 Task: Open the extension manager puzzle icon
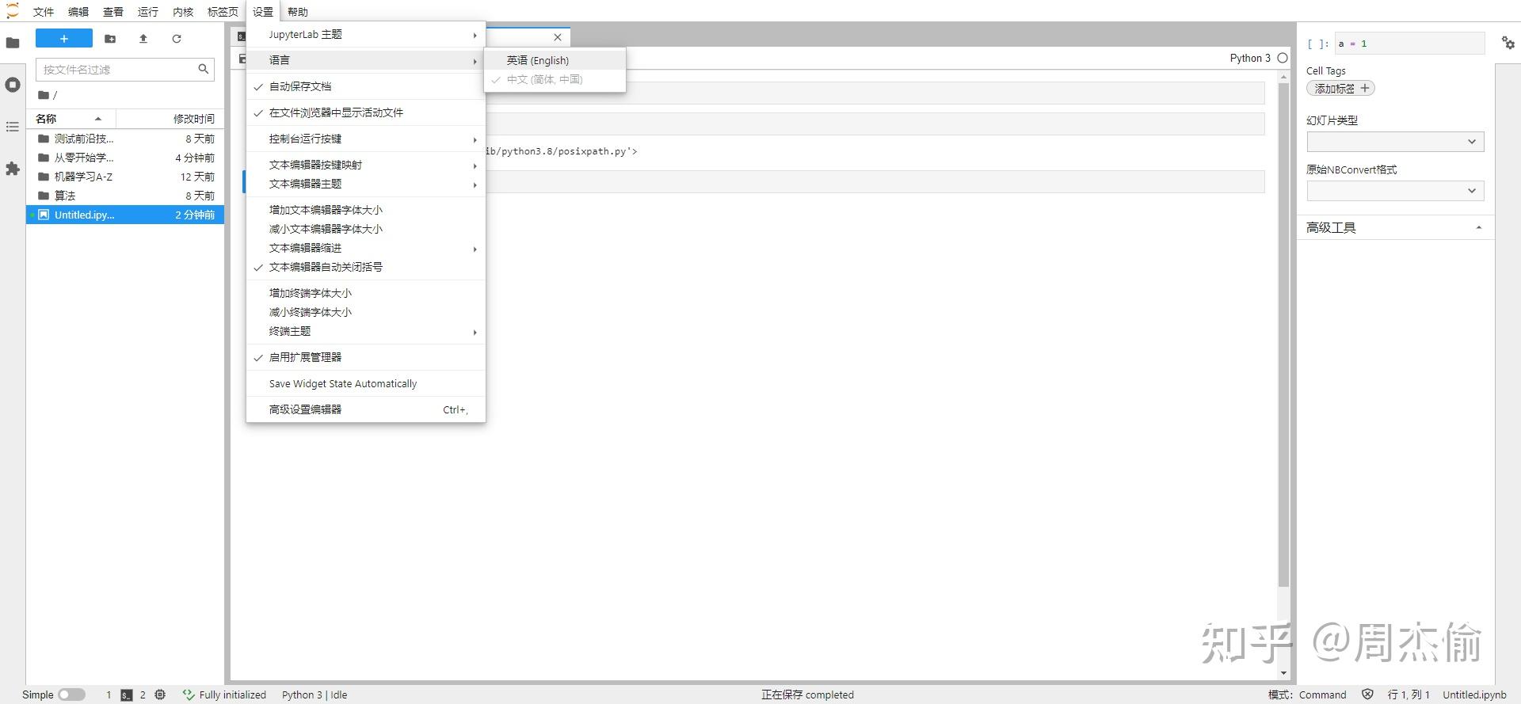coord(13,169)
